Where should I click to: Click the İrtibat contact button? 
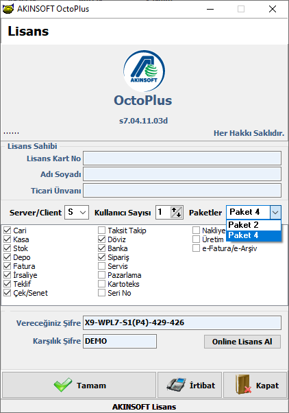pyautogui.click(x=190, y=385)
